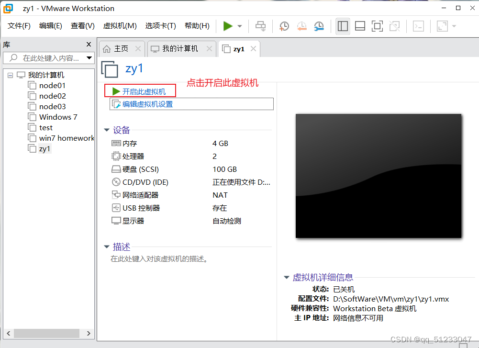Screen dimensions: 479x348
Task: Click the 内存 device row
Action: (x=191, y=144)
